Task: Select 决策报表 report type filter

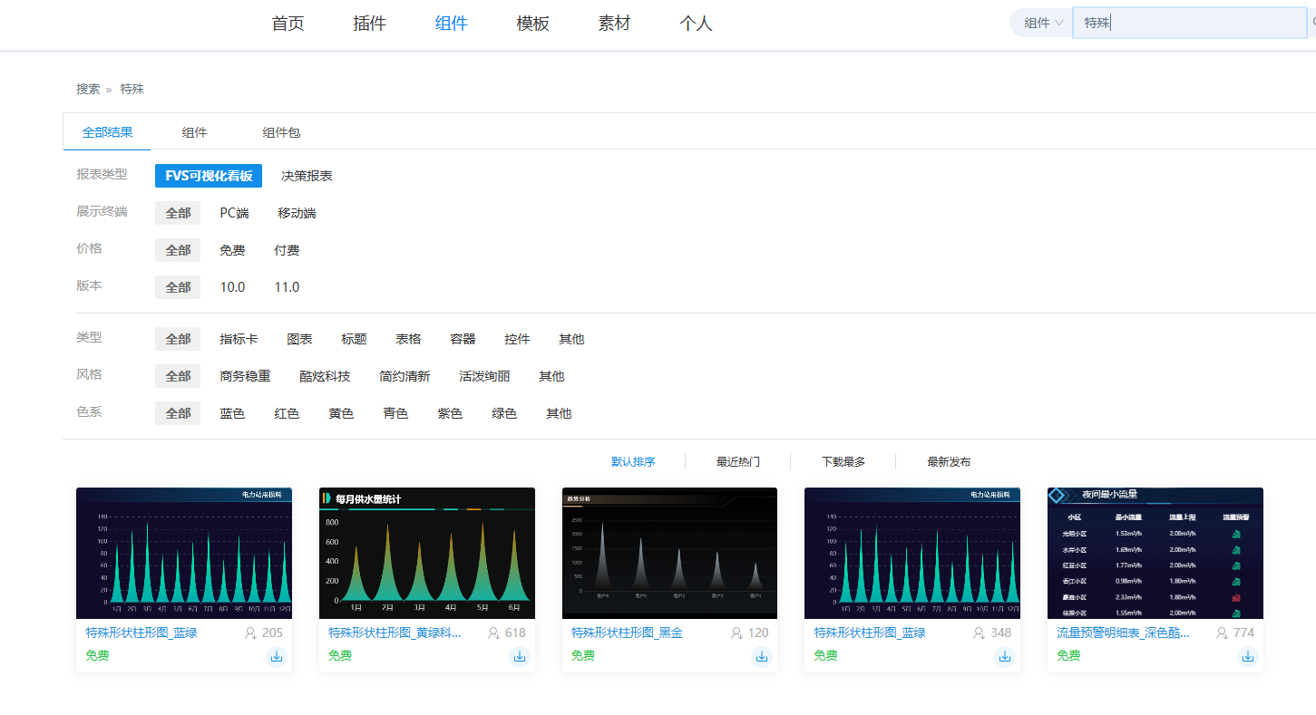Action: point(307,176)
